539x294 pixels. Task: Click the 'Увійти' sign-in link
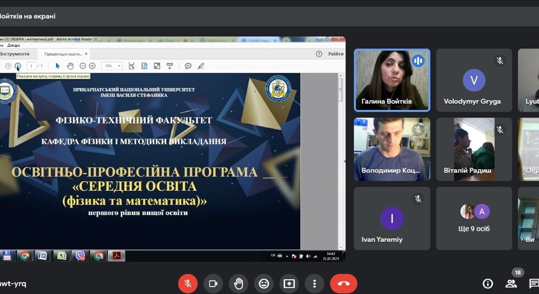[335, 54]
